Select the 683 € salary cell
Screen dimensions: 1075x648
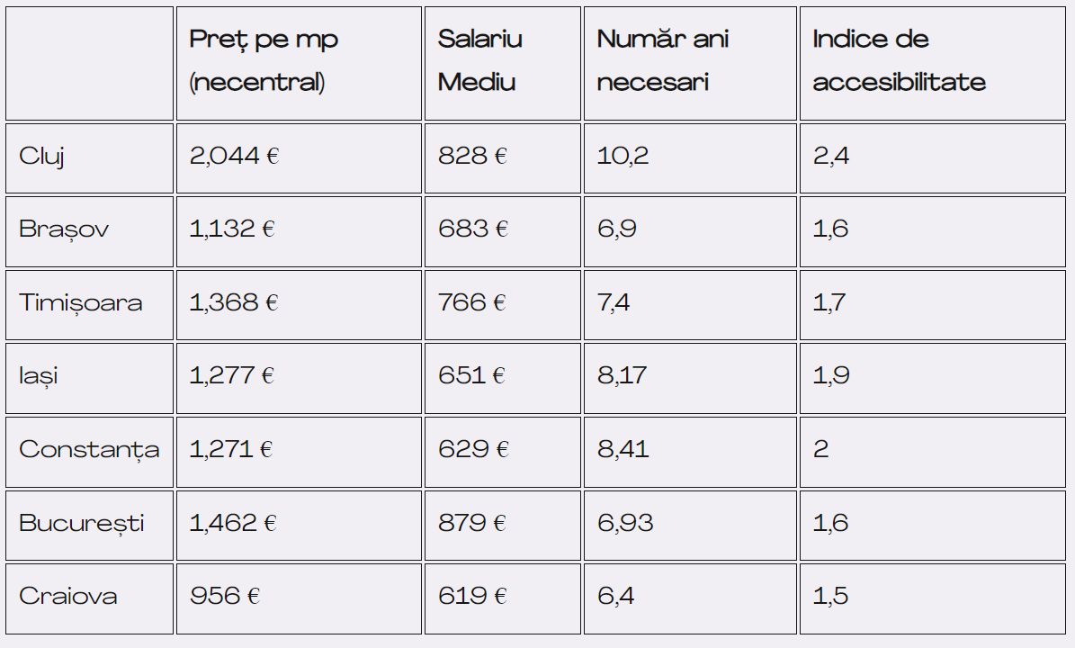[503, 232]
